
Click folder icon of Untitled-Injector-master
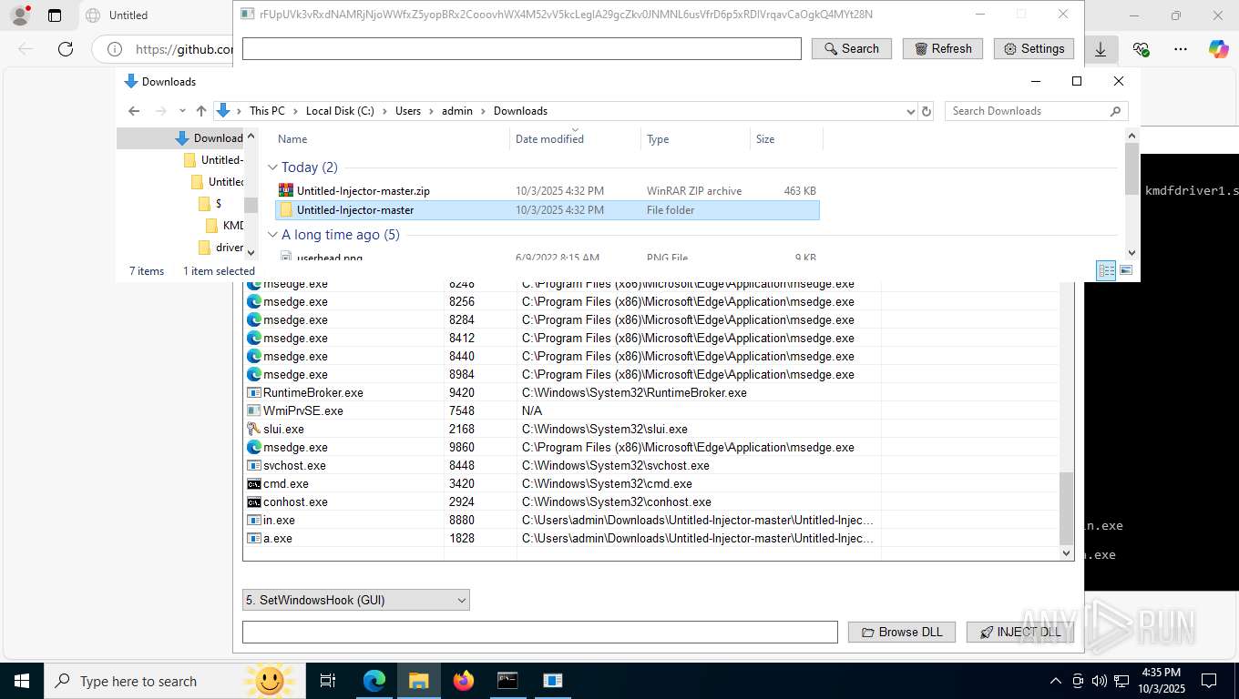286,210
